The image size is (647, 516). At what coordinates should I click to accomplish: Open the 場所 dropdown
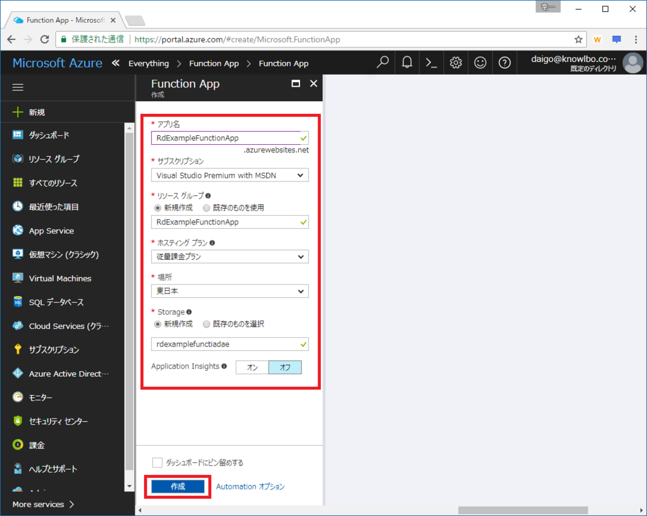tap(229, 291)
